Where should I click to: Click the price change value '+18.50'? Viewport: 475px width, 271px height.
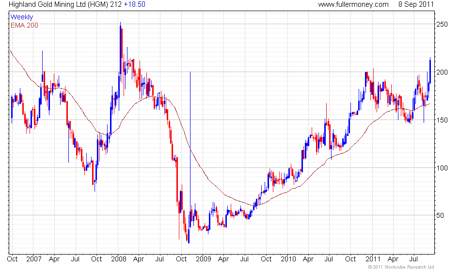point(135,4)
